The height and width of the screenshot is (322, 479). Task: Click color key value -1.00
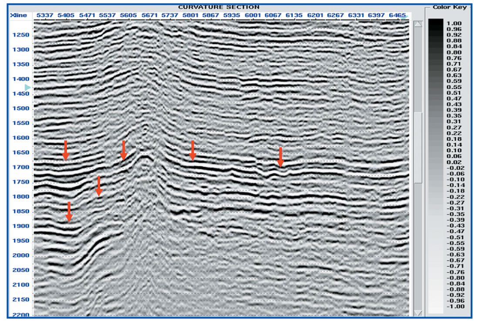(x=455, y=306)
